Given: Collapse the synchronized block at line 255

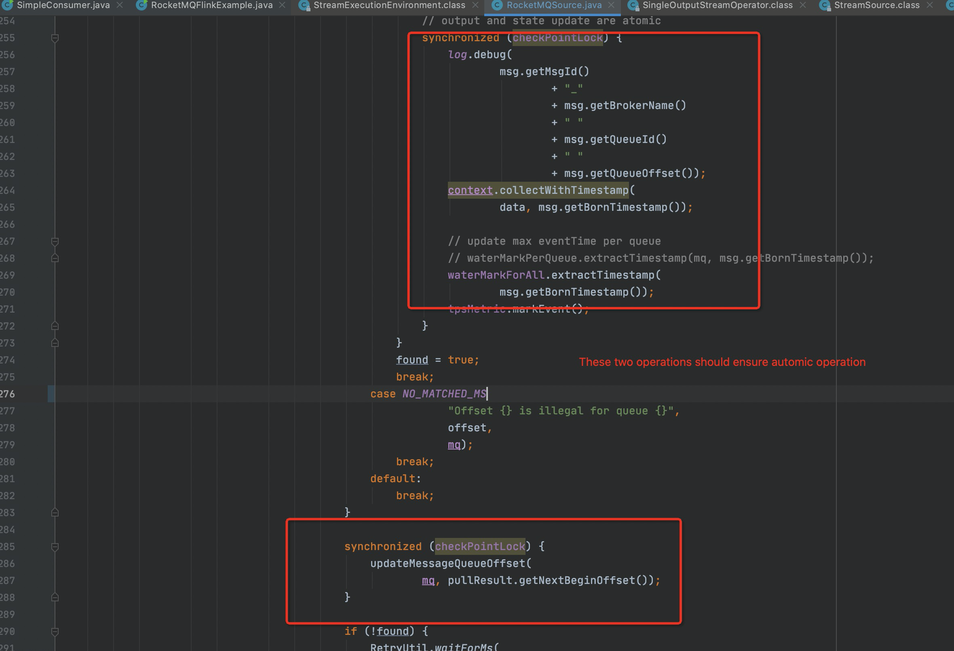Looking at the screenshot, I should 55,38.
